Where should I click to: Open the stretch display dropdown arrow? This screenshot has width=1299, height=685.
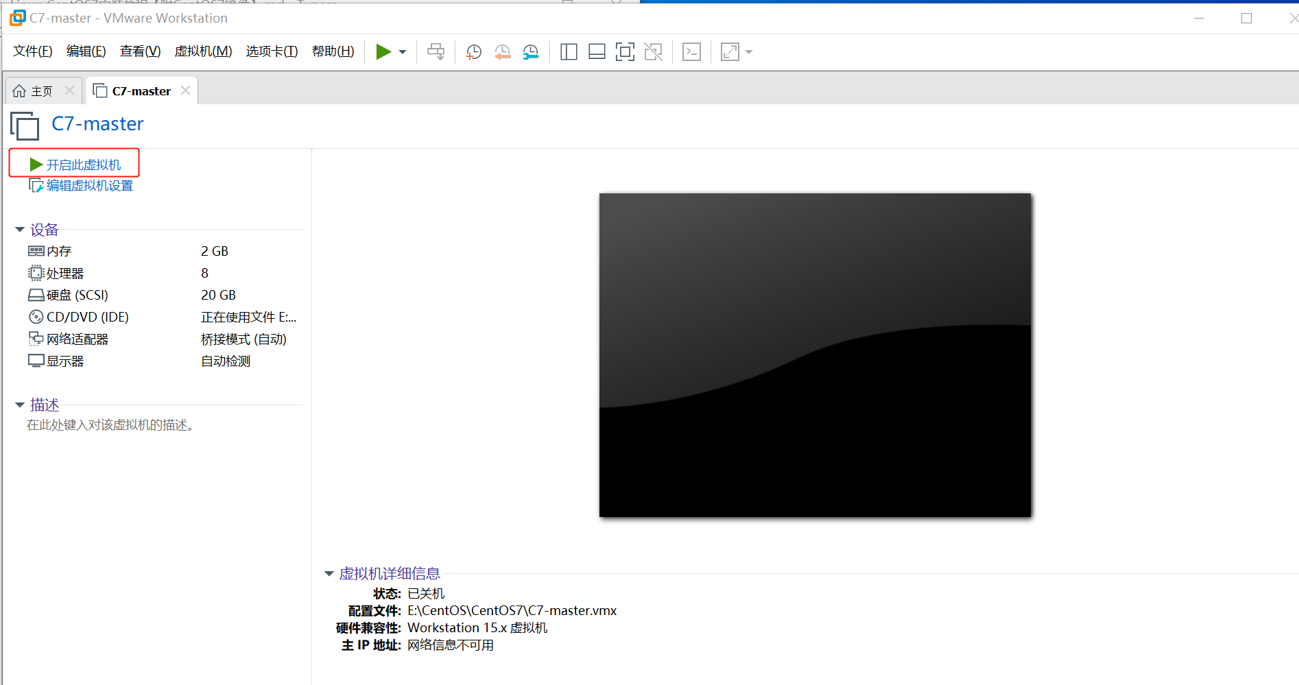749,52
